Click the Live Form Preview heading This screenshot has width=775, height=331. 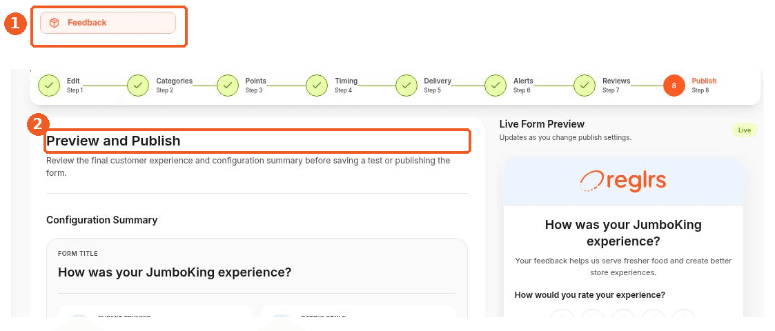(542, 124)
